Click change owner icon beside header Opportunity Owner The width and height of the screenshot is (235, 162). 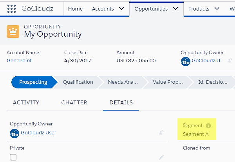(230, 60)
